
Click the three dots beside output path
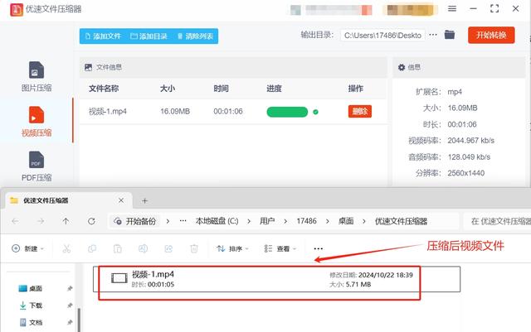click(433, 35)
